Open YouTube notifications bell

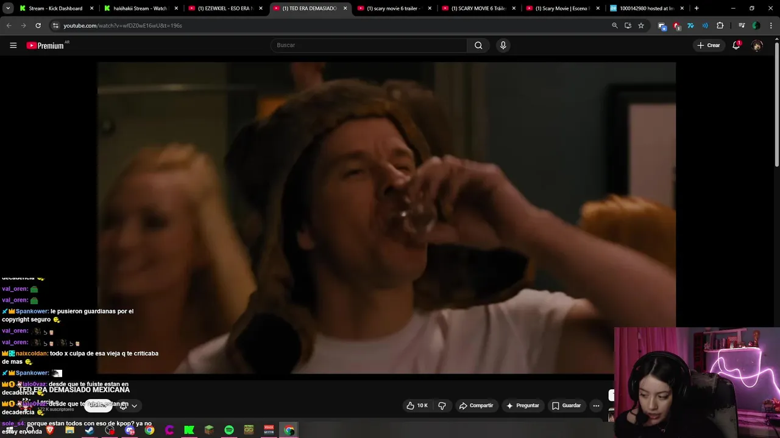736,45
